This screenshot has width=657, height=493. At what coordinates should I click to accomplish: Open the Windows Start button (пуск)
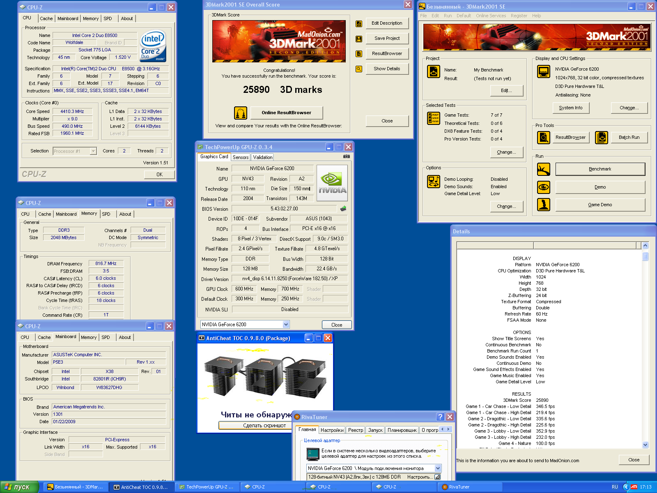tap(19, 487)
